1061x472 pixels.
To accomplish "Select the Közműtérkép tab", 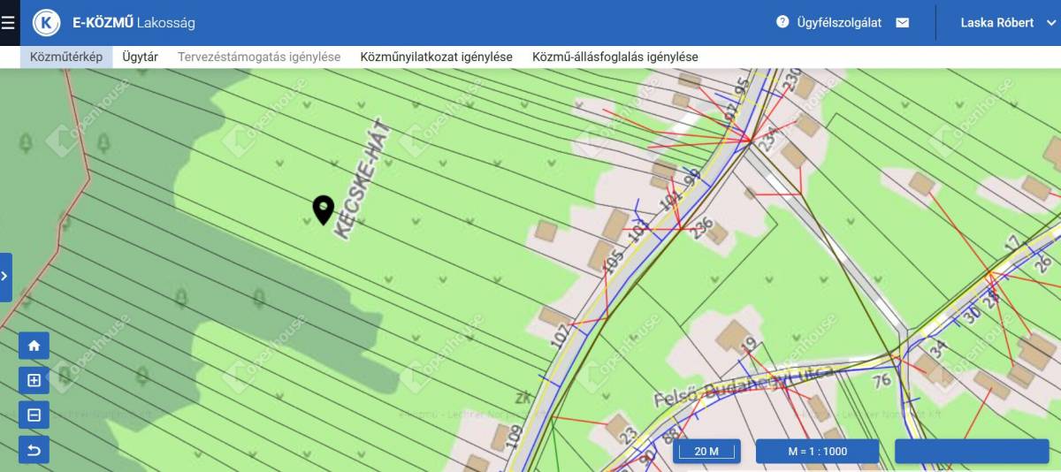I will (66, 57).
